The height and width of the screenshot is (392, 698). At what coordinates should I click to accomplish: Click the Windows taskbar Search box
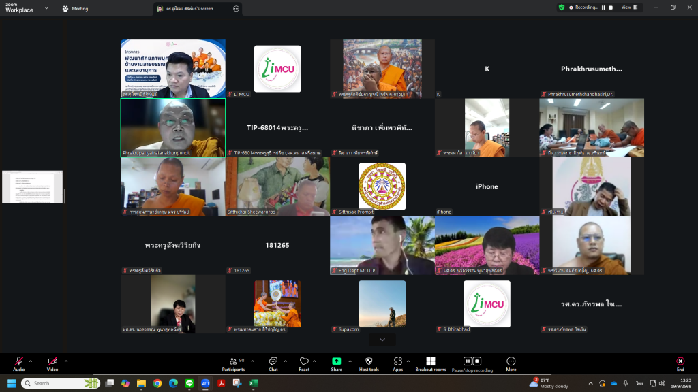pyautogui.click(x=61, y=383)
